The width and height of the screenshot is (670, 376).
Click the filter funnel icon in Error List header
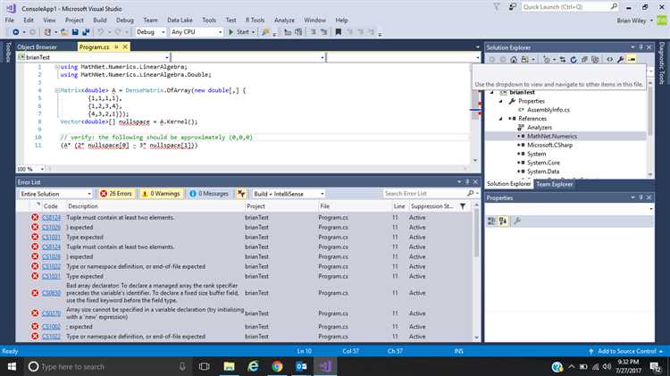click(463, 206)
